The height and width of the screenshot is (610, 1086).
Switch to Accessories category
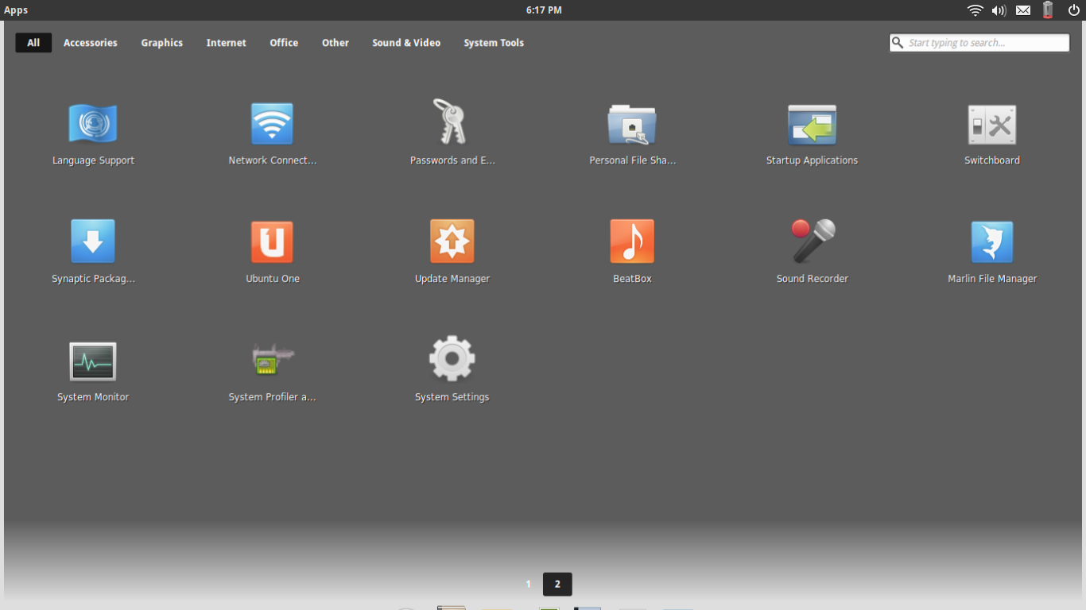pyautogui.click(x=91, y=43)
